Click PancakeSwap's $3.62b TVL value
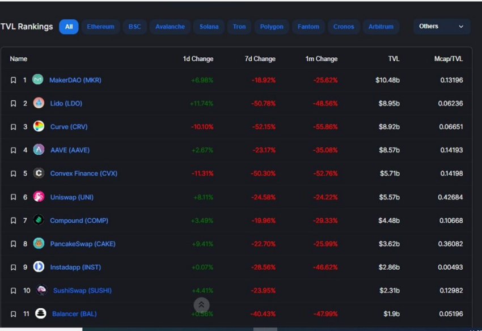This screenshot has width=482, height=331. click(389, 244)
